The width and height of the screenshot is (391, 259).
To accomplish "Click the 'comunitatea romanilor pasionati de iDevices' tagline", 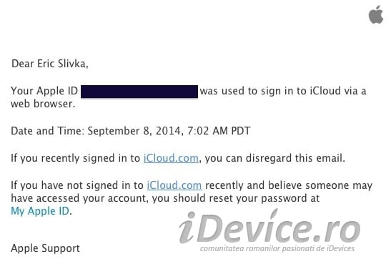I will [x=277, y=248].
